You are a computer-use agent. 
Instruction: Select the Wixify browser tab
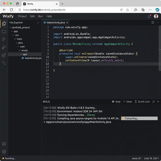[40, 4]
